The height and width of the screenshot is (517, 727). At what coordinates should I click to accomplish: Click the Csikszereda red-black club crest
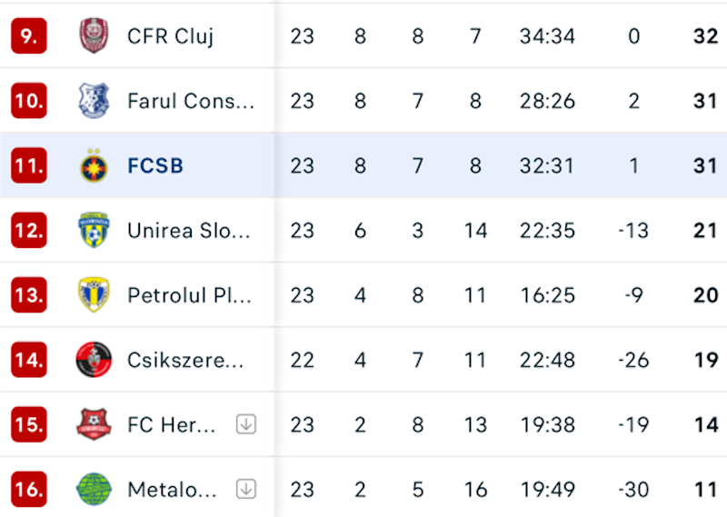[x=94, y=360]
